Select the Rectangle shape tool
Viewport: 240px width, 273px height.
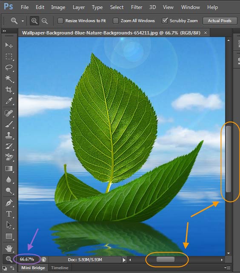click(9, 236)
